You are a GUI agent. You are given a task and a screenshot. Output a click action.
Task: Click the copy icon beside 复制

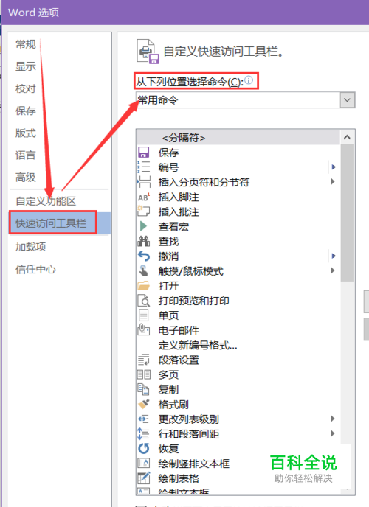(143, 389)
